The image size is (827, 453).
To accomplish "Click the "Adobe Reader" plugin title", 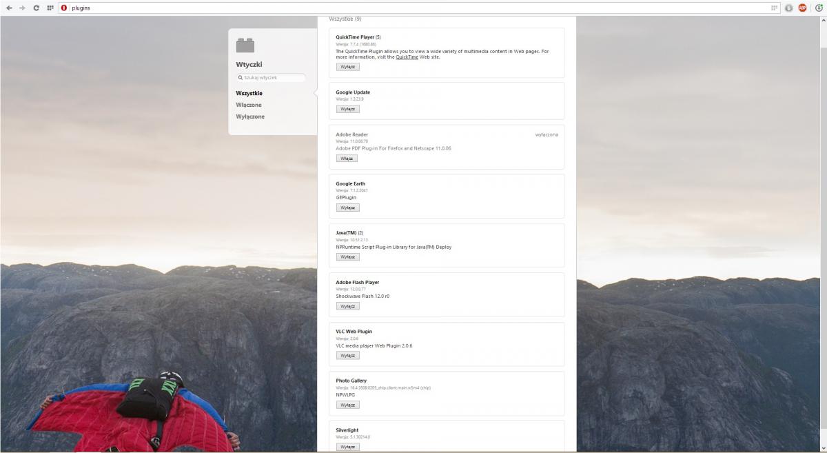I will point(352,134).
